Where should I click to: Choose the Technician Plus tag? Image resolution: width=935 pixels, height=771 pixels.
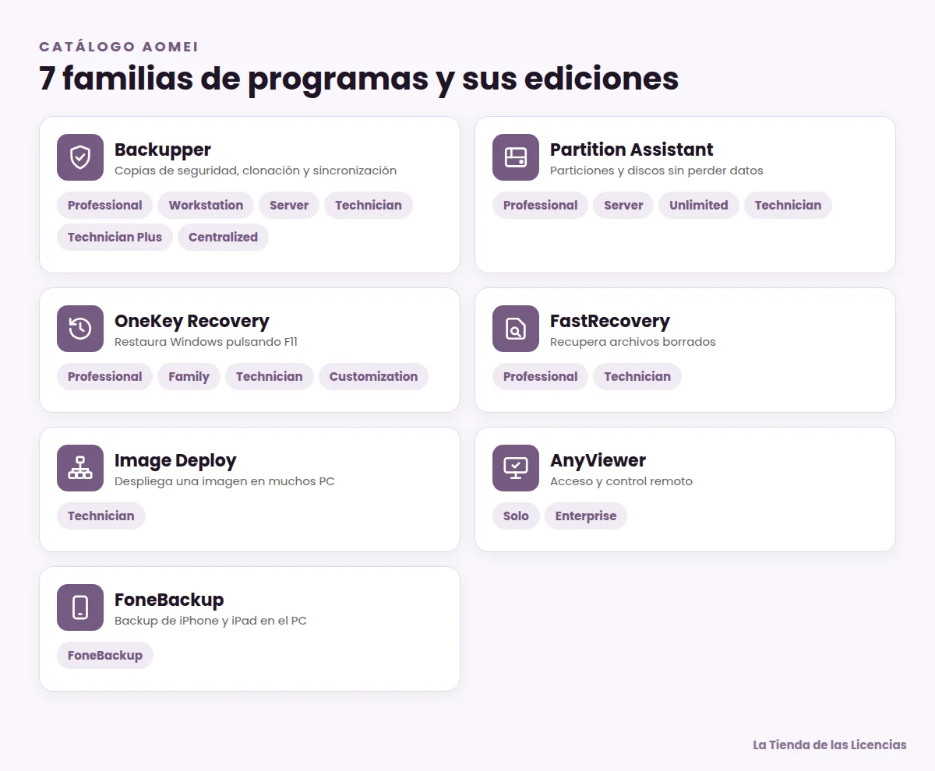115,238
